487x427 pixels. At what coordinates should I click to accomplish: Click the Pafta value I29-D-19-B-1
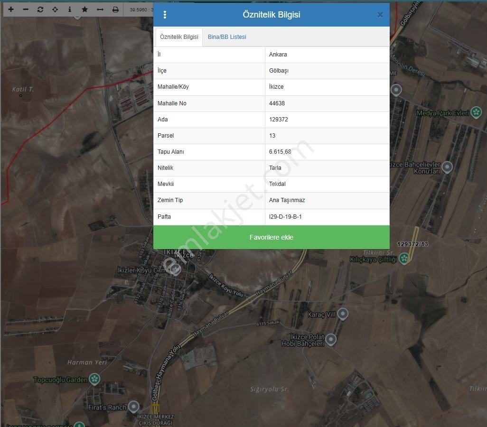285,217
